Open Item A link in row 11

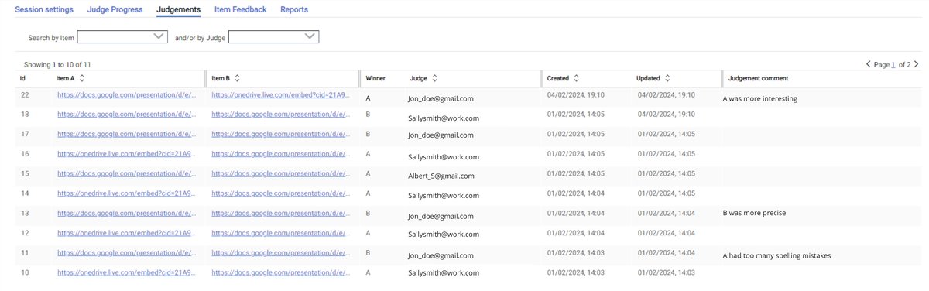126,252
